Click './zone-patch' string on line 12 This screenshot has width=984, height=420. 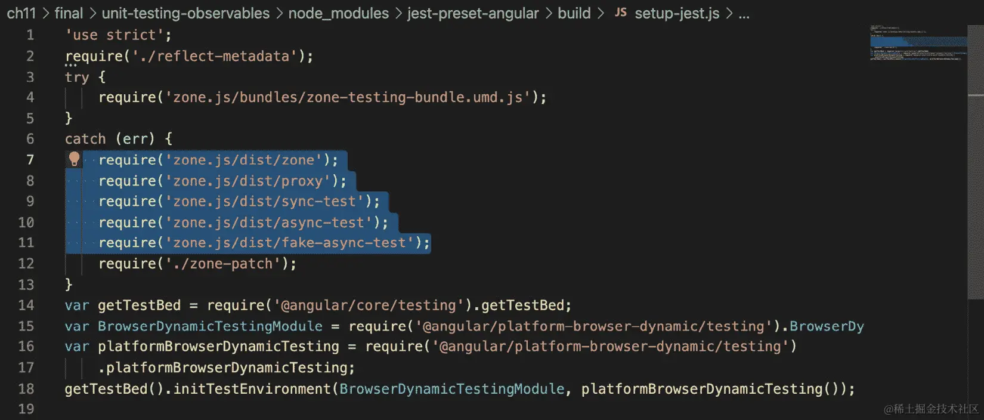223,264
